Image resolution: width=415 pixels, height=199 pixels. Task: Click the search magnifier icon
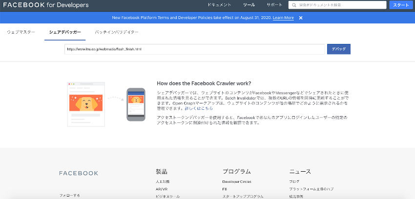293,5
